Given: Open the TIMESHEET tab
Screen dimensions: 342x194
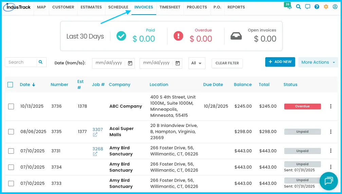Looking at the screenshot, I should click(x=170, y=7).
